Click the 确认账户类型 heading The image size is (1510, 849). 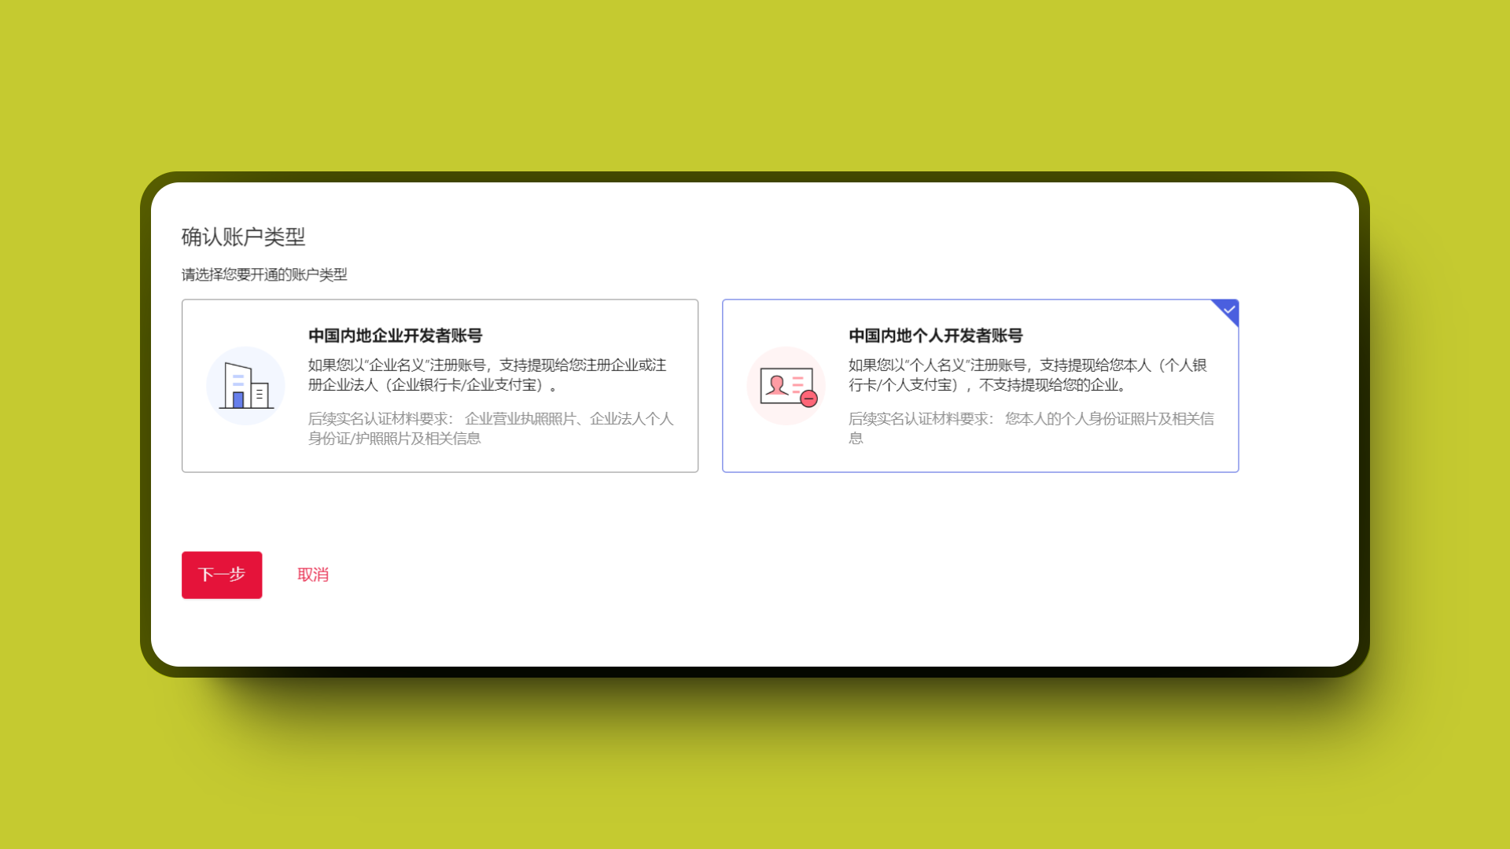(x=243, y=237)
